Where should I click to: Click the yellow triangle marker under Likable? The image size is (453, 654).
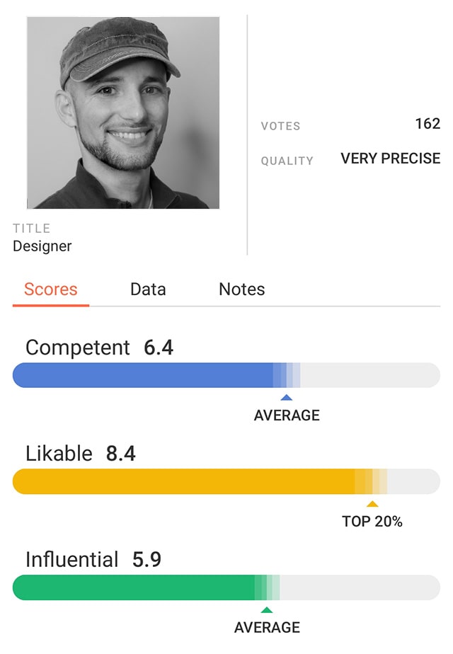pyautogui.click(x=372, y=504)
